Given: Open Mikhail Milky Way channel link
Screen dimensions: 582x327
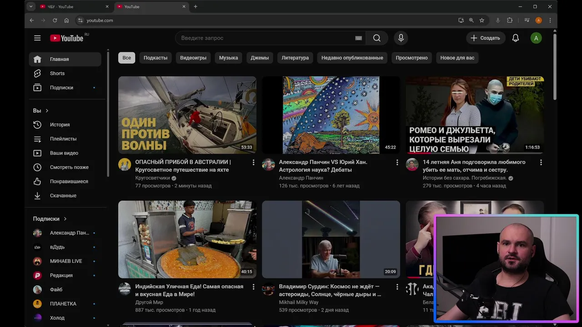Looking at the screenshot, I should point(299,302).
